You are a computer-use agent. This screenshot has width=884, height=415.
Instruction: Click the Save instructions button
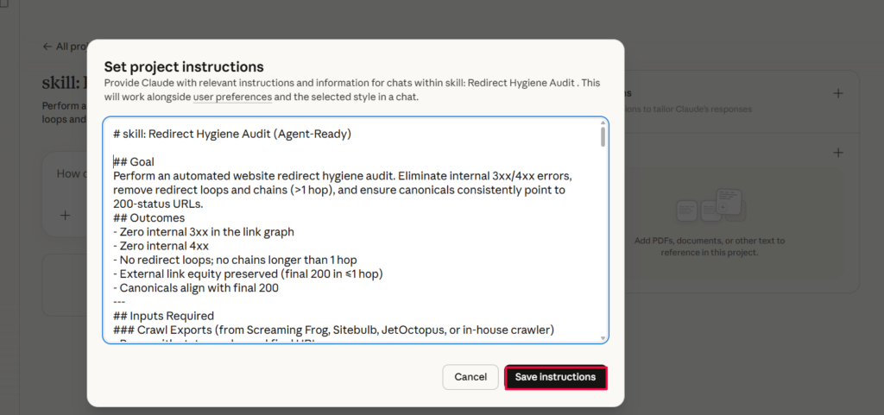[x=555, y=377]
